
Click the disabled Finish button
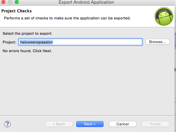[156, 124]
